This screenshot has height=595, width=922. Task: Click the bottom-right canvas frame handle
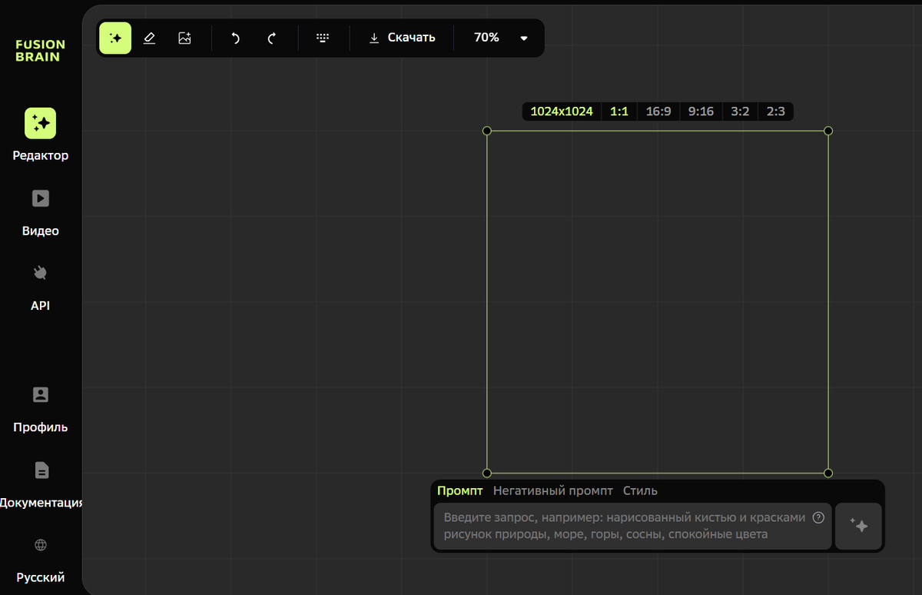(x=828, y=473)
